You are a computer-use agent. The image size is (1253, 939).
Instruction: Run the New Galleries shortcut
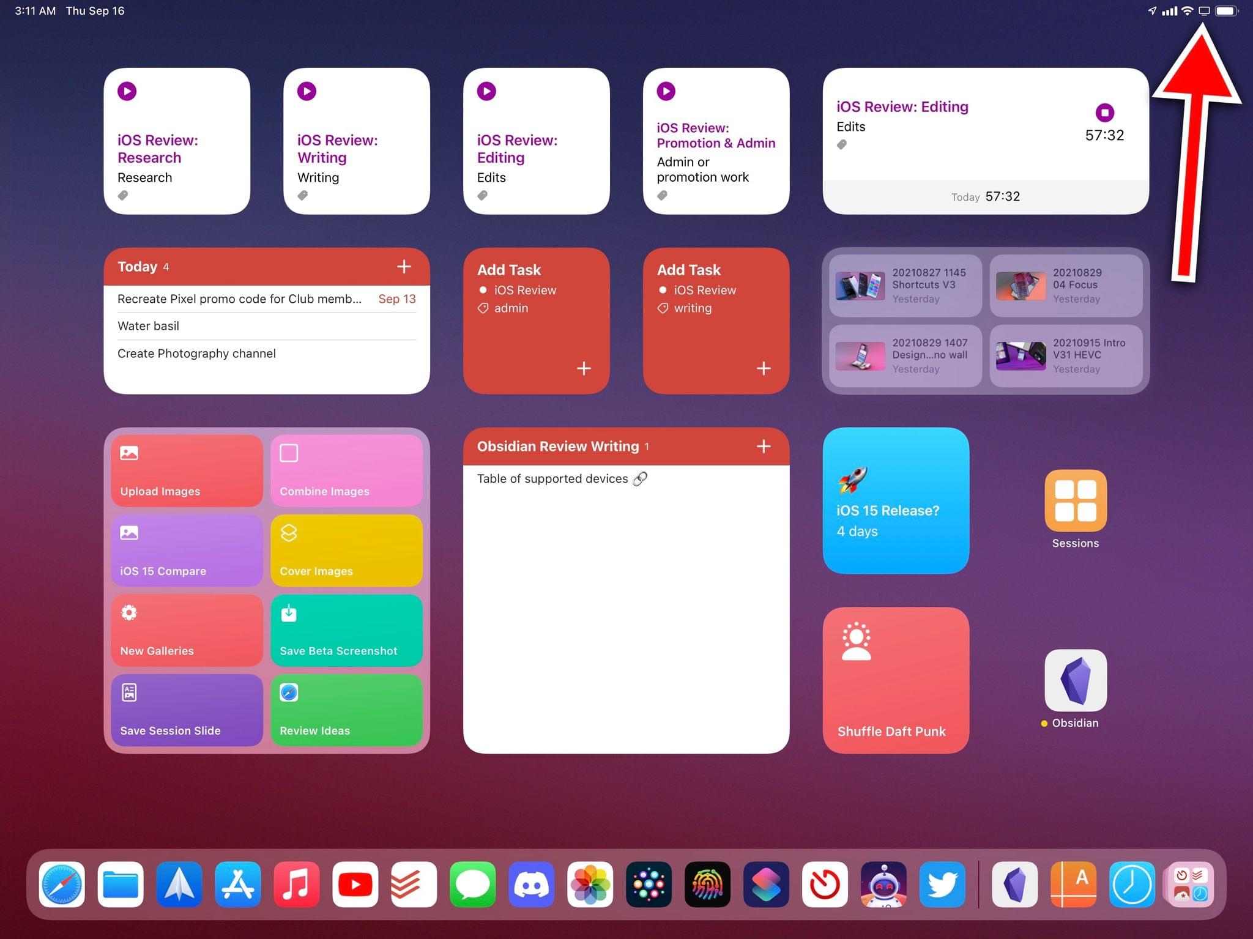(187, 630)
